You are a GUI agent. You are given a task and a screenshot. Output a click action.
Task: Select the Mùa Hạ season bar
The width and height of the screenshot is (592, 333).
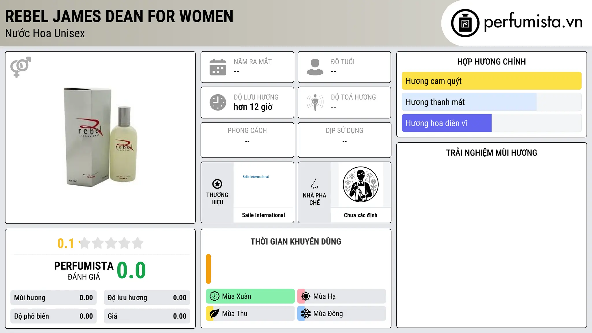[342, 296]
